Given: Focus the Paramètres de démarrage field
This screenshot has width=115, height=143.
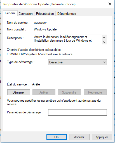Looking at the screenshot, I should click(x=78, y=112).
